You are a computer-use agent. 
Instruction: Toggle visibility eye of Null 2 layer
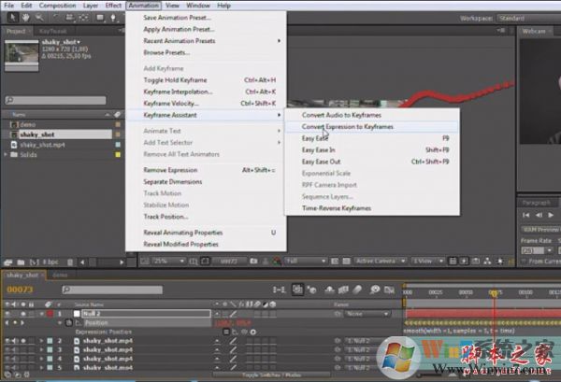[x=7, y=315]
